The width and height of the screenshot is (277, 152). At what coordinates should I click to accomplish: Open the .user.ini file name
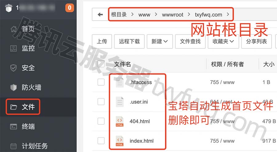[x=139, y=102]
